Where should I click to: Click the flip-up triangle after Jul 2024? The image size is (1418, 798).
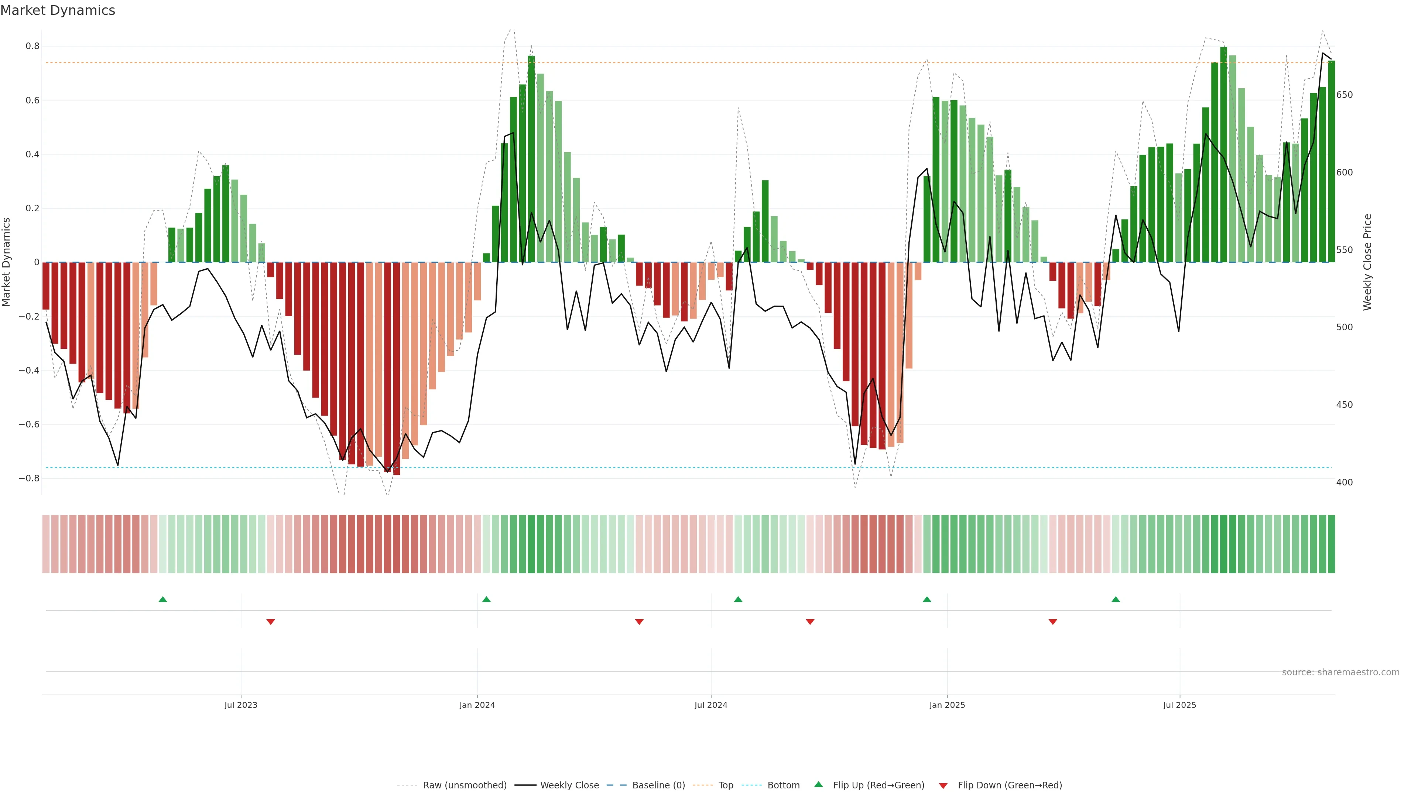738,599
